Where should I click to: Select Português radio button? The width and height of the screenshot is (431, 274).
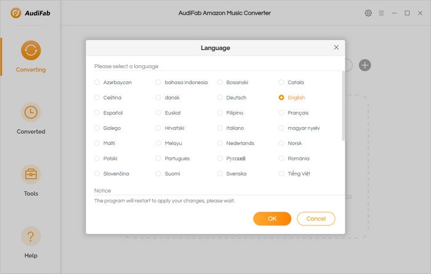[x=158, y=159]
